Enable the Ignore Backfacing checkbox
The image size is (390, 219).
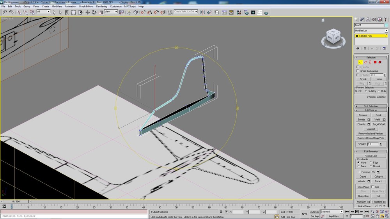(358, 71)
